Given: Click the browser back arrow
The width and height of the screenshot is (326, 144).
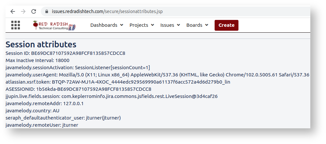Looking at the screenshot, I should (13, 11).
